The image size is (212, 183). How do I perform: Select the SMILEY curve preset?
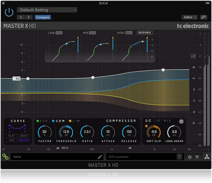24,140
